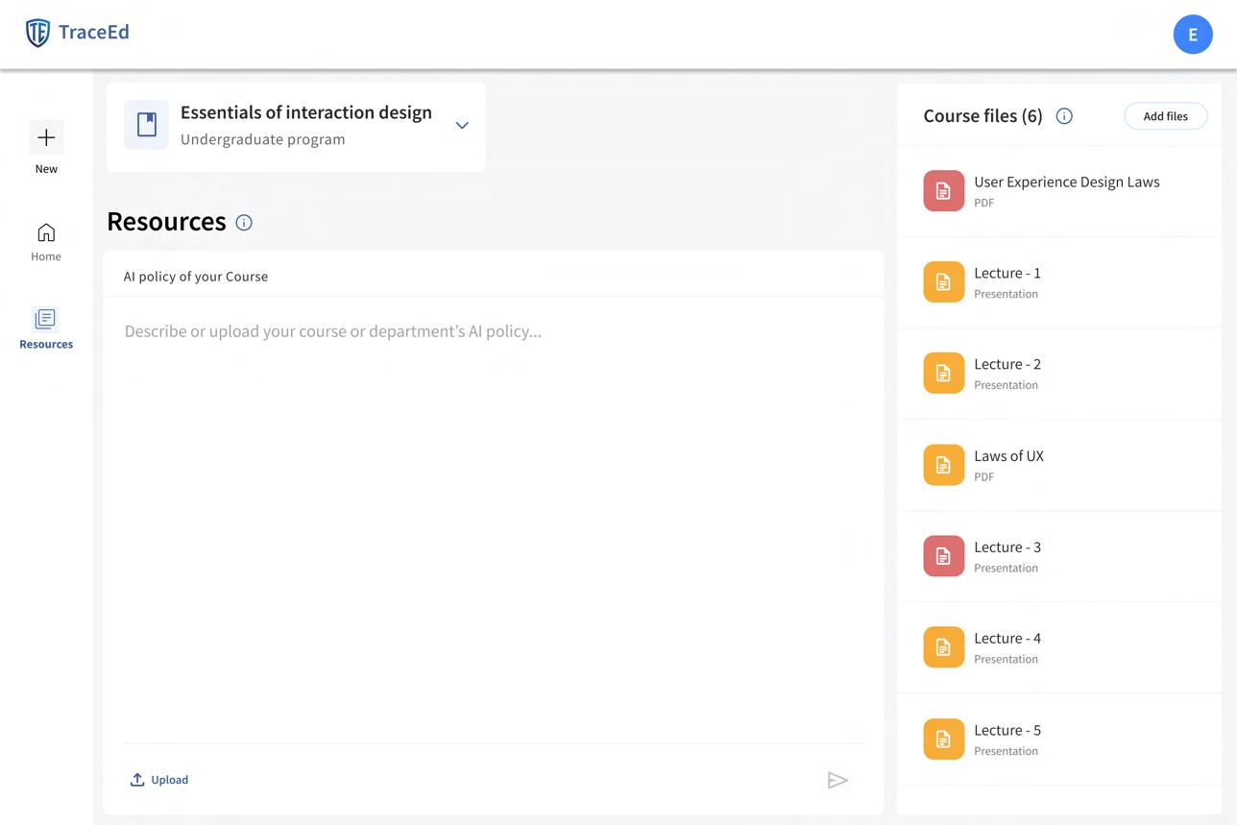Click the plus icon to create New
This screenshot has width=1237, height=825.
tap(46, 138)
